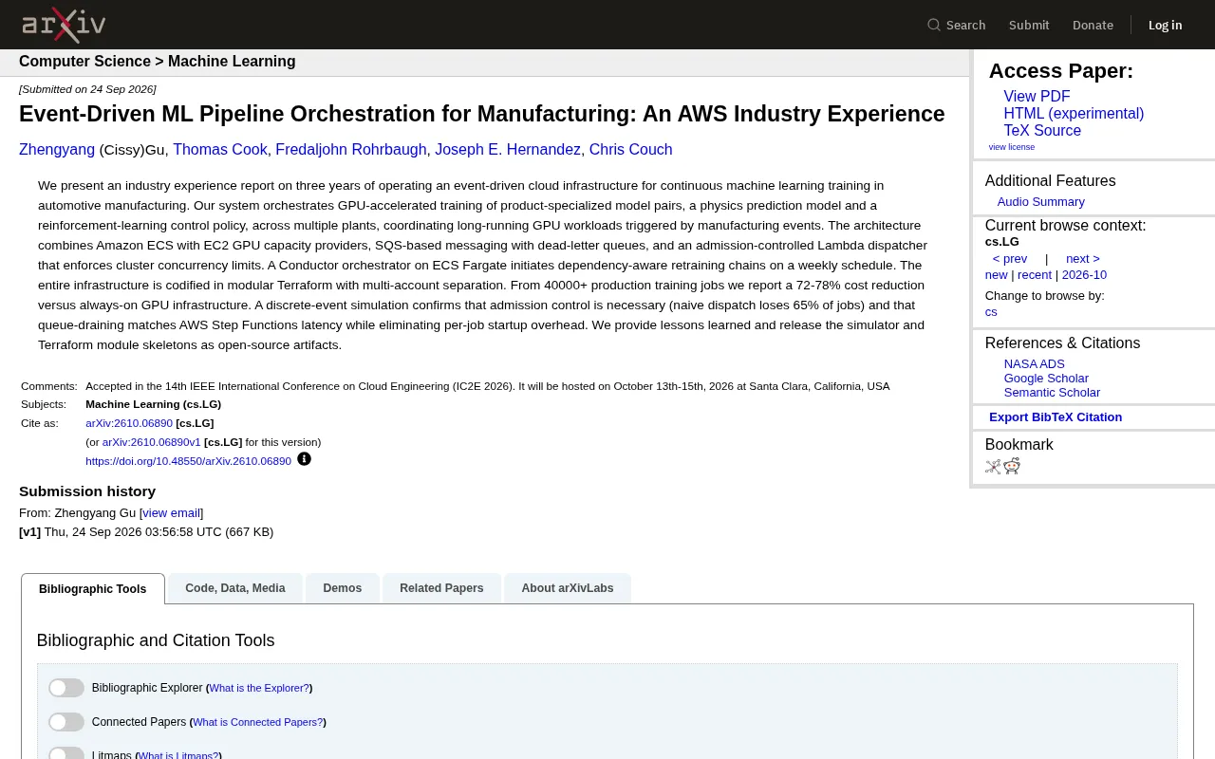1215x759 pixels.
Task: Turn on the Litmaps toggle
Action: point(66,754)
